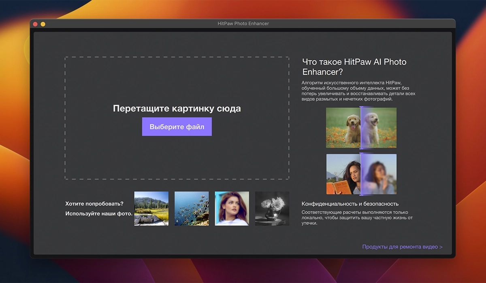The width and height of the screenshot is (486, 283).
Task: Pick the blurry woman portrait sample photo
Action: (x=232, y=209)
